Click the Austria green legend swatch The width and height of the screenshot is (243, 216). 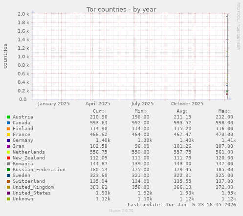click(8, 117)
